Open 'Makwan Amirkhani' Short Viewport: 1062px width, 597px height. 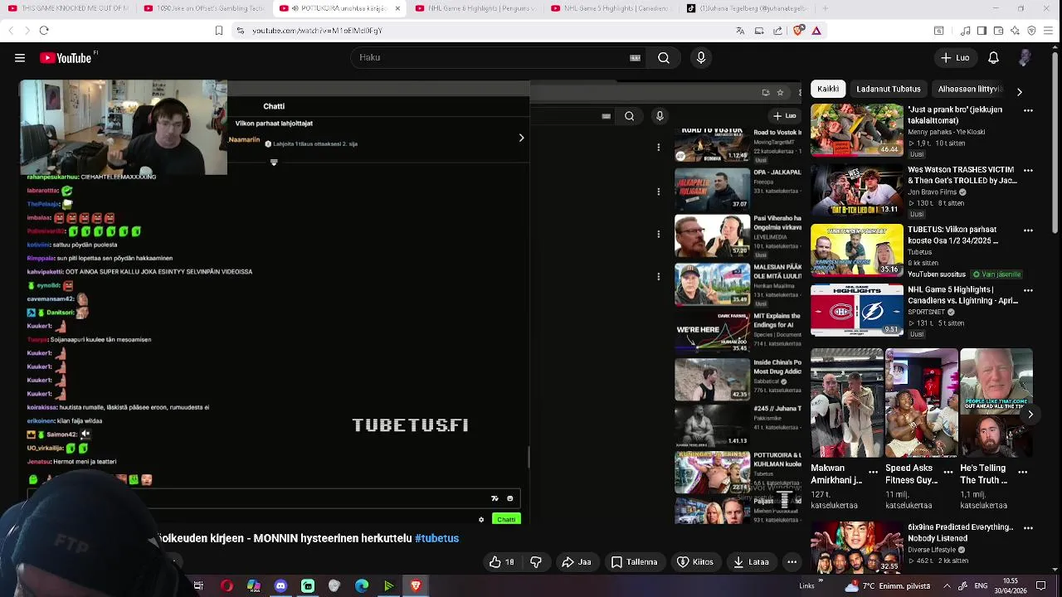tap(846, 403)
